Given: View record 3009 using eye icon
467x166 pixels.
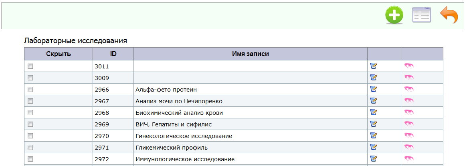Looking at the screenshot, I should pos(409,78).
